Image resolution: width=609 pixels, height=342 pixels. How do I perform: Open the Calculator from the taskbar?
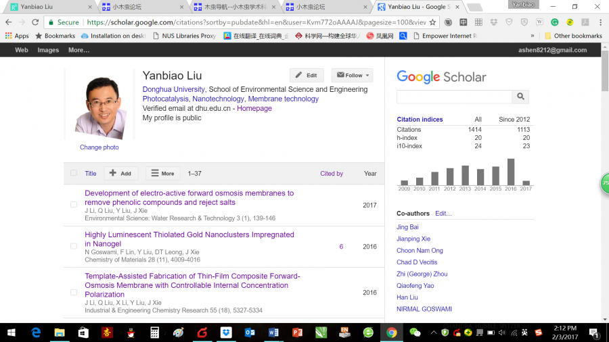point(154,333)
